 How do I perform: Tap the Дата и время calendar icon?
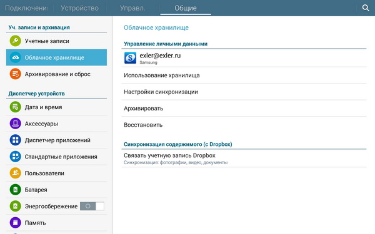[x=15, y=107]
